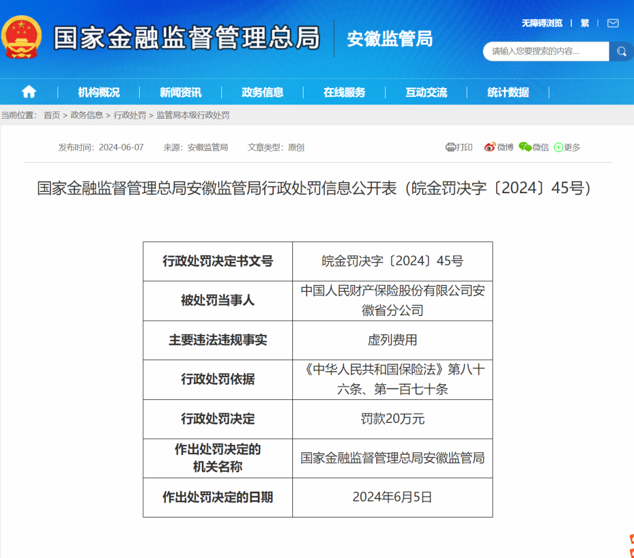Click the printer icon for 打印
Image resolution: width=634 pixels, height=558 pixels.
tap(450, 147)
